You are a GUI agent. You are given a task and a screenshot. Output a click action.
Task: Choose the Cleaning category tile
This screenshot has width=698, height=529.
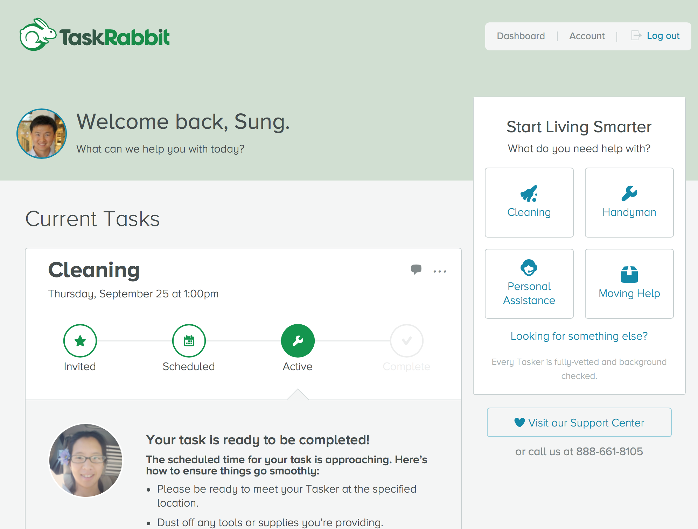click(x=529, y=203)
